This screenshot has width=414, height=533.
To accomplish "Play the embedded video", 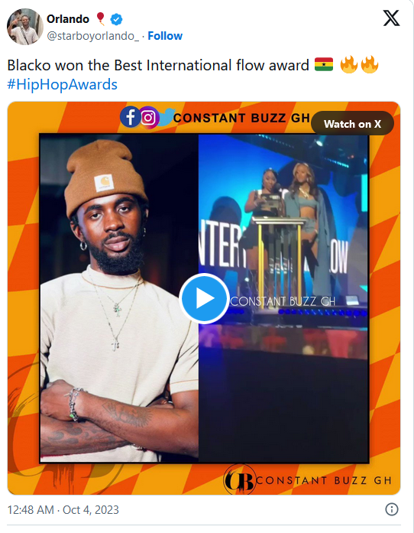I will 204,298.
